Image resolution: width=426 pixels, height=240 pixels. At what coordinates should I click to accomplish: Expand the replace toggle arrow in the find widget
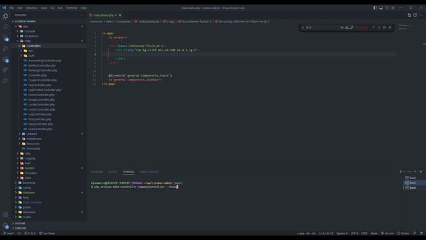pos(303,27)
